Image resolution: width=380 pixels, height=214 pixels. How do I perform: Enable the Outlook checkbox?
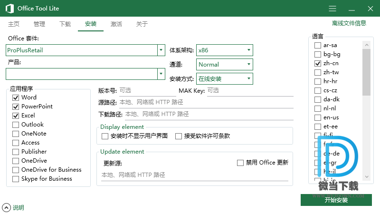pyautogui.click(x=16, y=125)
